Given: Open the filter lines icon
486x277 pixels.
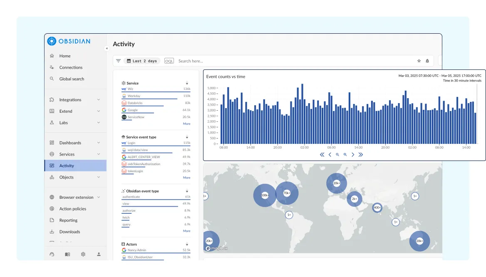Looking at the screenshot, I should tap(119, 61).
